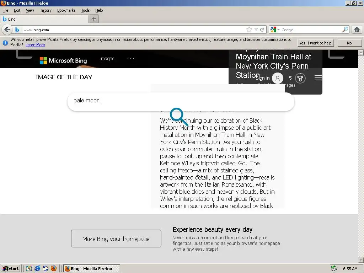Click the info icon in notification bar

pyautogui.click(x=5, y=43)
